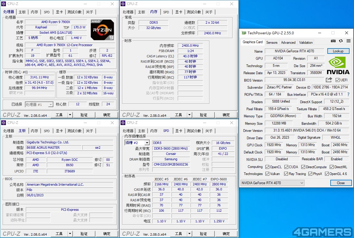Viewport: 354px width, 238px height.
Task: Toggle the Ray Tracing checkbox
Action: [x=286, y=174]
